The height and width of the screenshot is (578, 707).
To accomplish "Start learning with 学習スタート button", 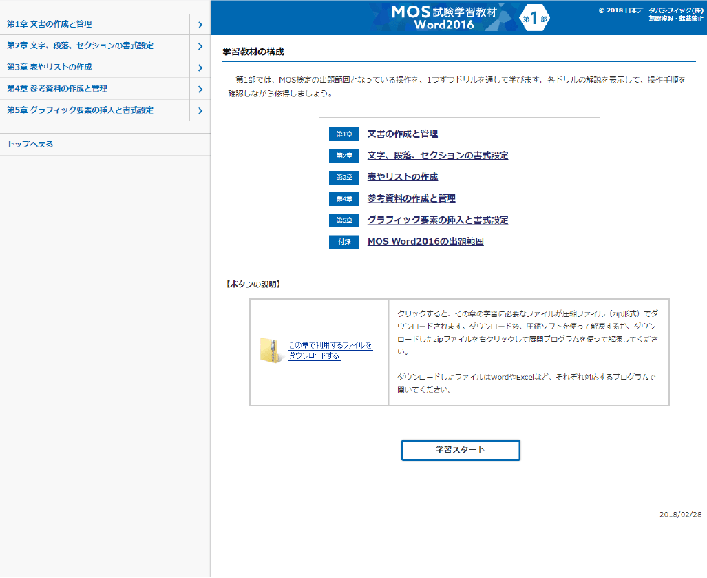I will coord(461,450).
